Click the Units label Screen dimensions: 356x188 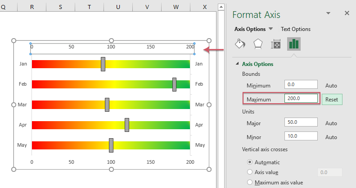[x=248, y=112]
